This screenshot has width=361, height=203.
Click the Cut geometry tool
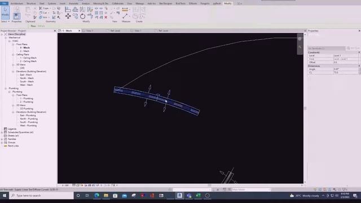[x=43, y=12]
